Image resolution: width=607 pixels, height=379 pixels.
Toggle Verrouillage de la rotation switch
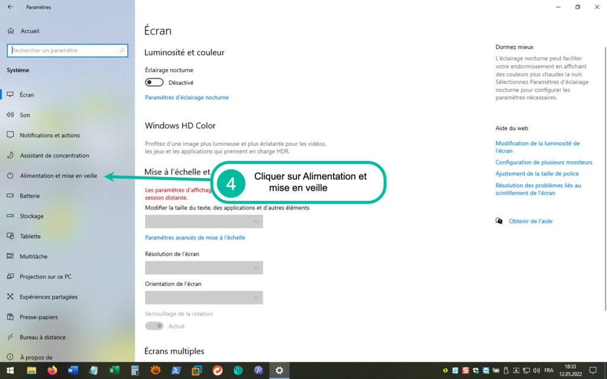(154, 326)
